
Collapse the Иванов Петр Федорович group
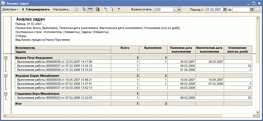6,58
